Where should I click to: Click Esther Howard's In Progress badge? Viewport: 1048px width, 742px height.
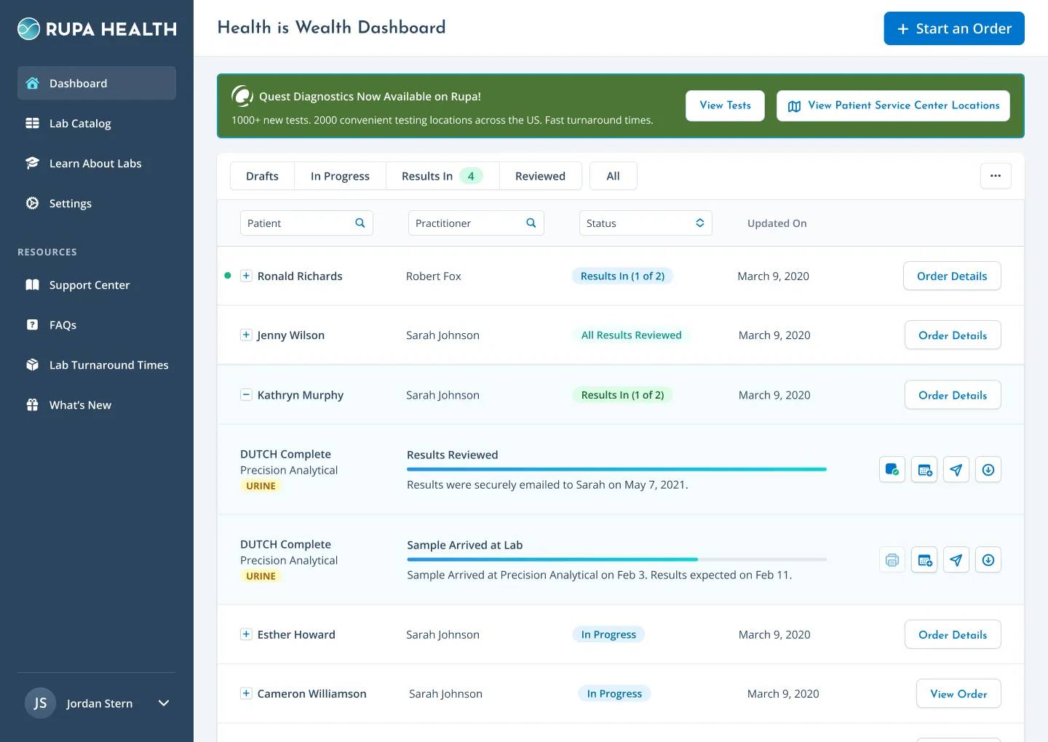pos(608,634)
